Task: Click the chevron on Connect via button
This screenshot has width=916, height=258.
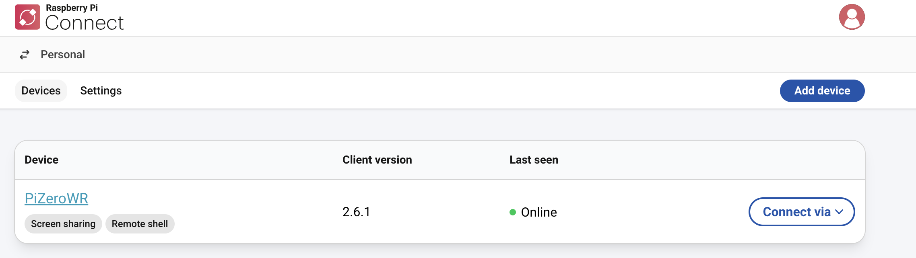Action: point(839,212)
